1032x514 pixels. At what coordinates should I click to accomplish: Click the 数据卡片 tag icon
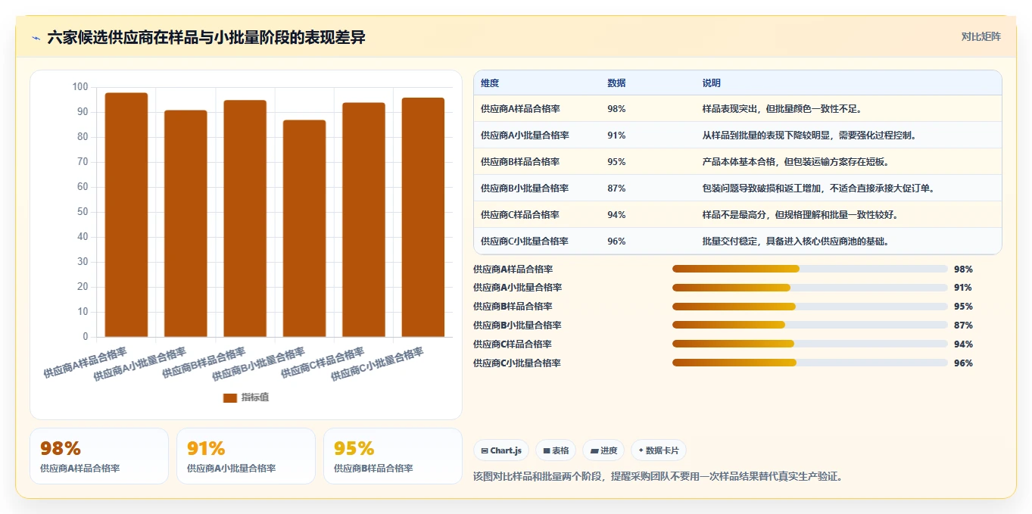point(641,450)
